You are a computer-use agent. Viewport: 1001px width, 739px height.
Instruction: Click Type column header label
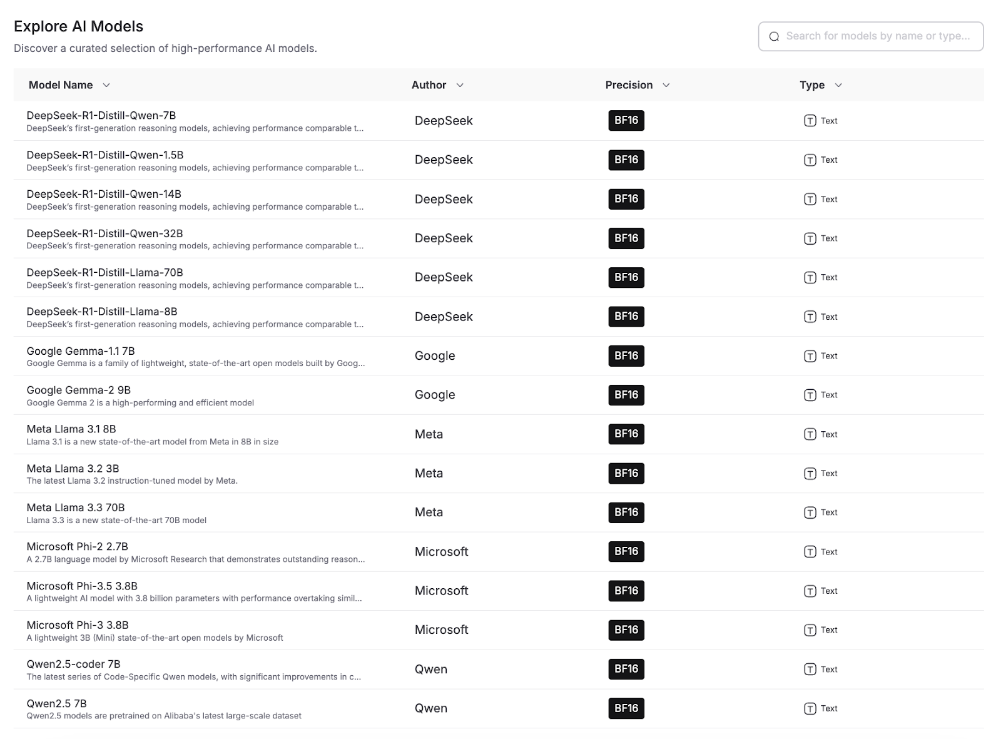(x=812, y=85)
